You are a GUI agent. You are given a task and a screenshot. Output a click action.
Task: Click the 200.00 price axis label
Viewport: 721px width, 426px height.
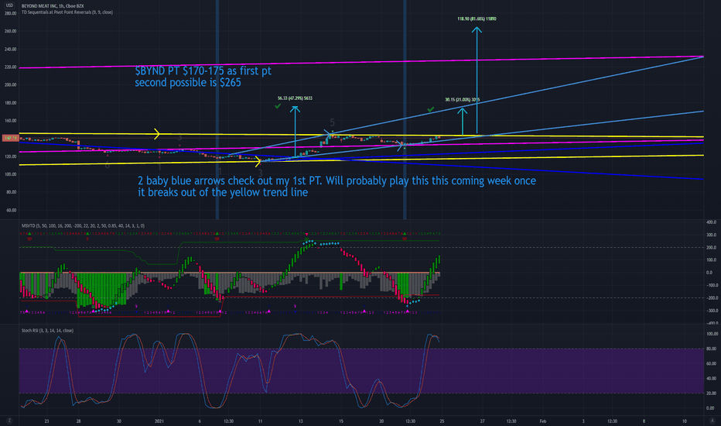coord(11,84)
